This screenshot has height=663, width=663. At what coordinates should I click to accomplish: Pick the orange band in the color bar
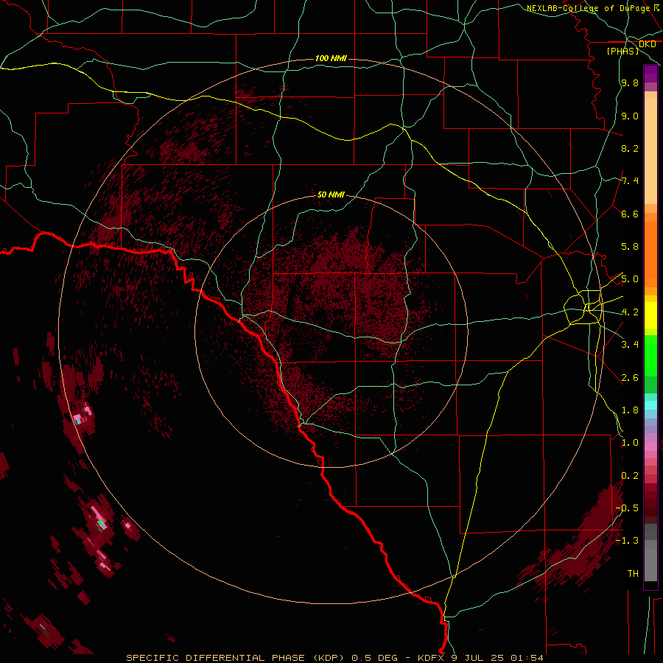click(650, 255)
